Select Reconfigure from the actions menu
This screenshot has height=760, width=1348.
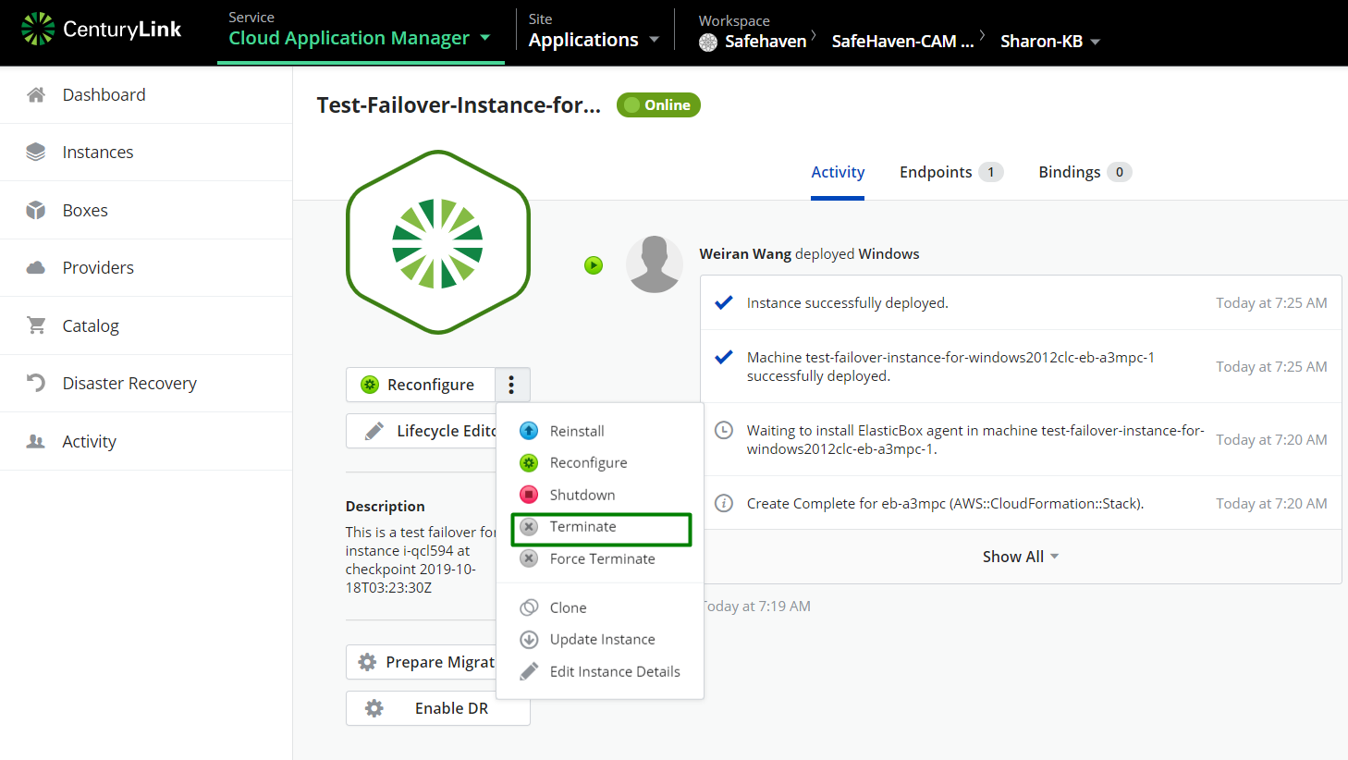(x=600, y=463)
